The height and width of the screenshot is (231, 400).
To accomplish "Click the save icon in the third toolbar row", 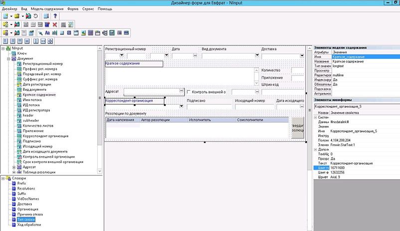I will 17,32.
